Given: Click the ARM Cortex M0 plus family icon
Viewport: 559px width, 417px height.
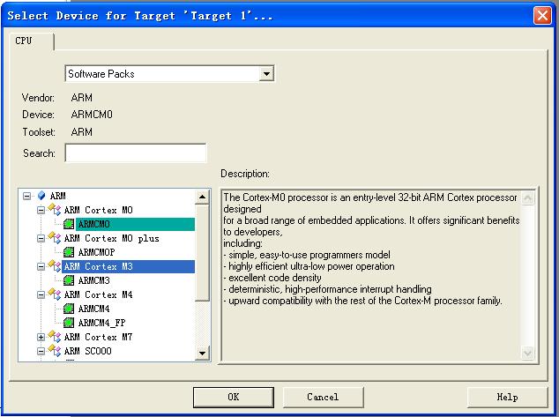Looking at the screenshot, I should (55, 238).
